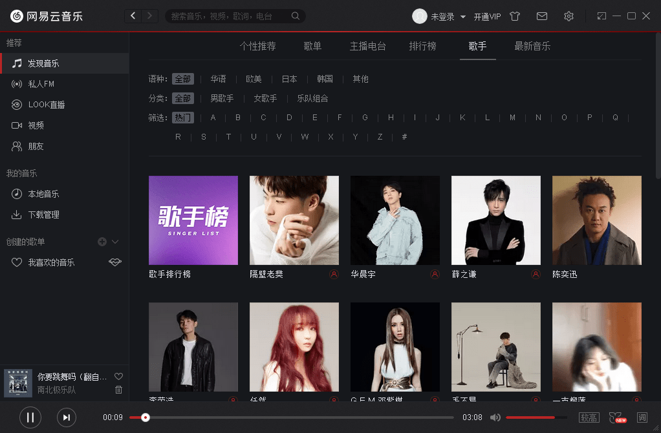
Task: Add a new playlist with plus icon
Action: pyautogui.click(x=102, y=242)
